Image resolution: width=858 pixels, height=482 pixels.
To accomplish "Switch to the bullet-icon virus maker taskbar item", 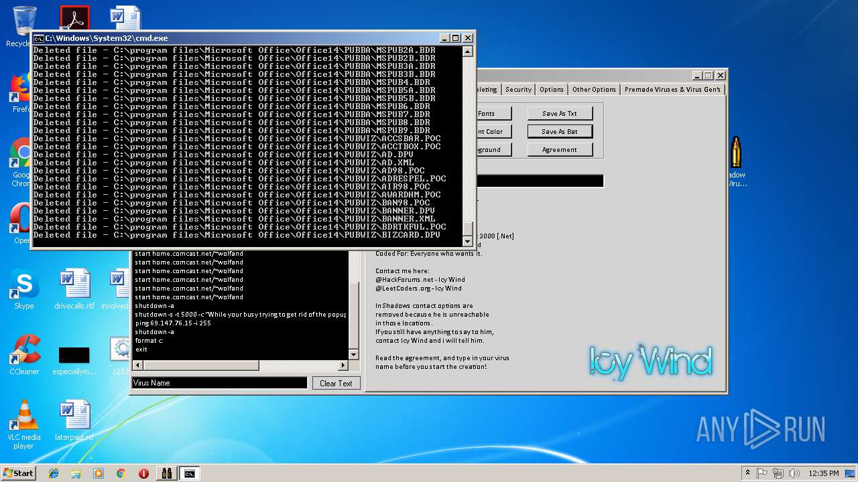I will 166,473.
